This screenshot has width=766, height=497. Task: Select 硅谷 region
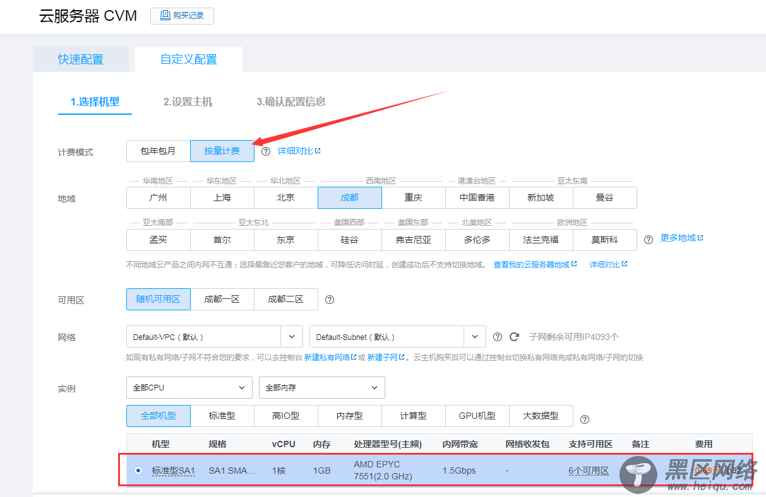350,240
